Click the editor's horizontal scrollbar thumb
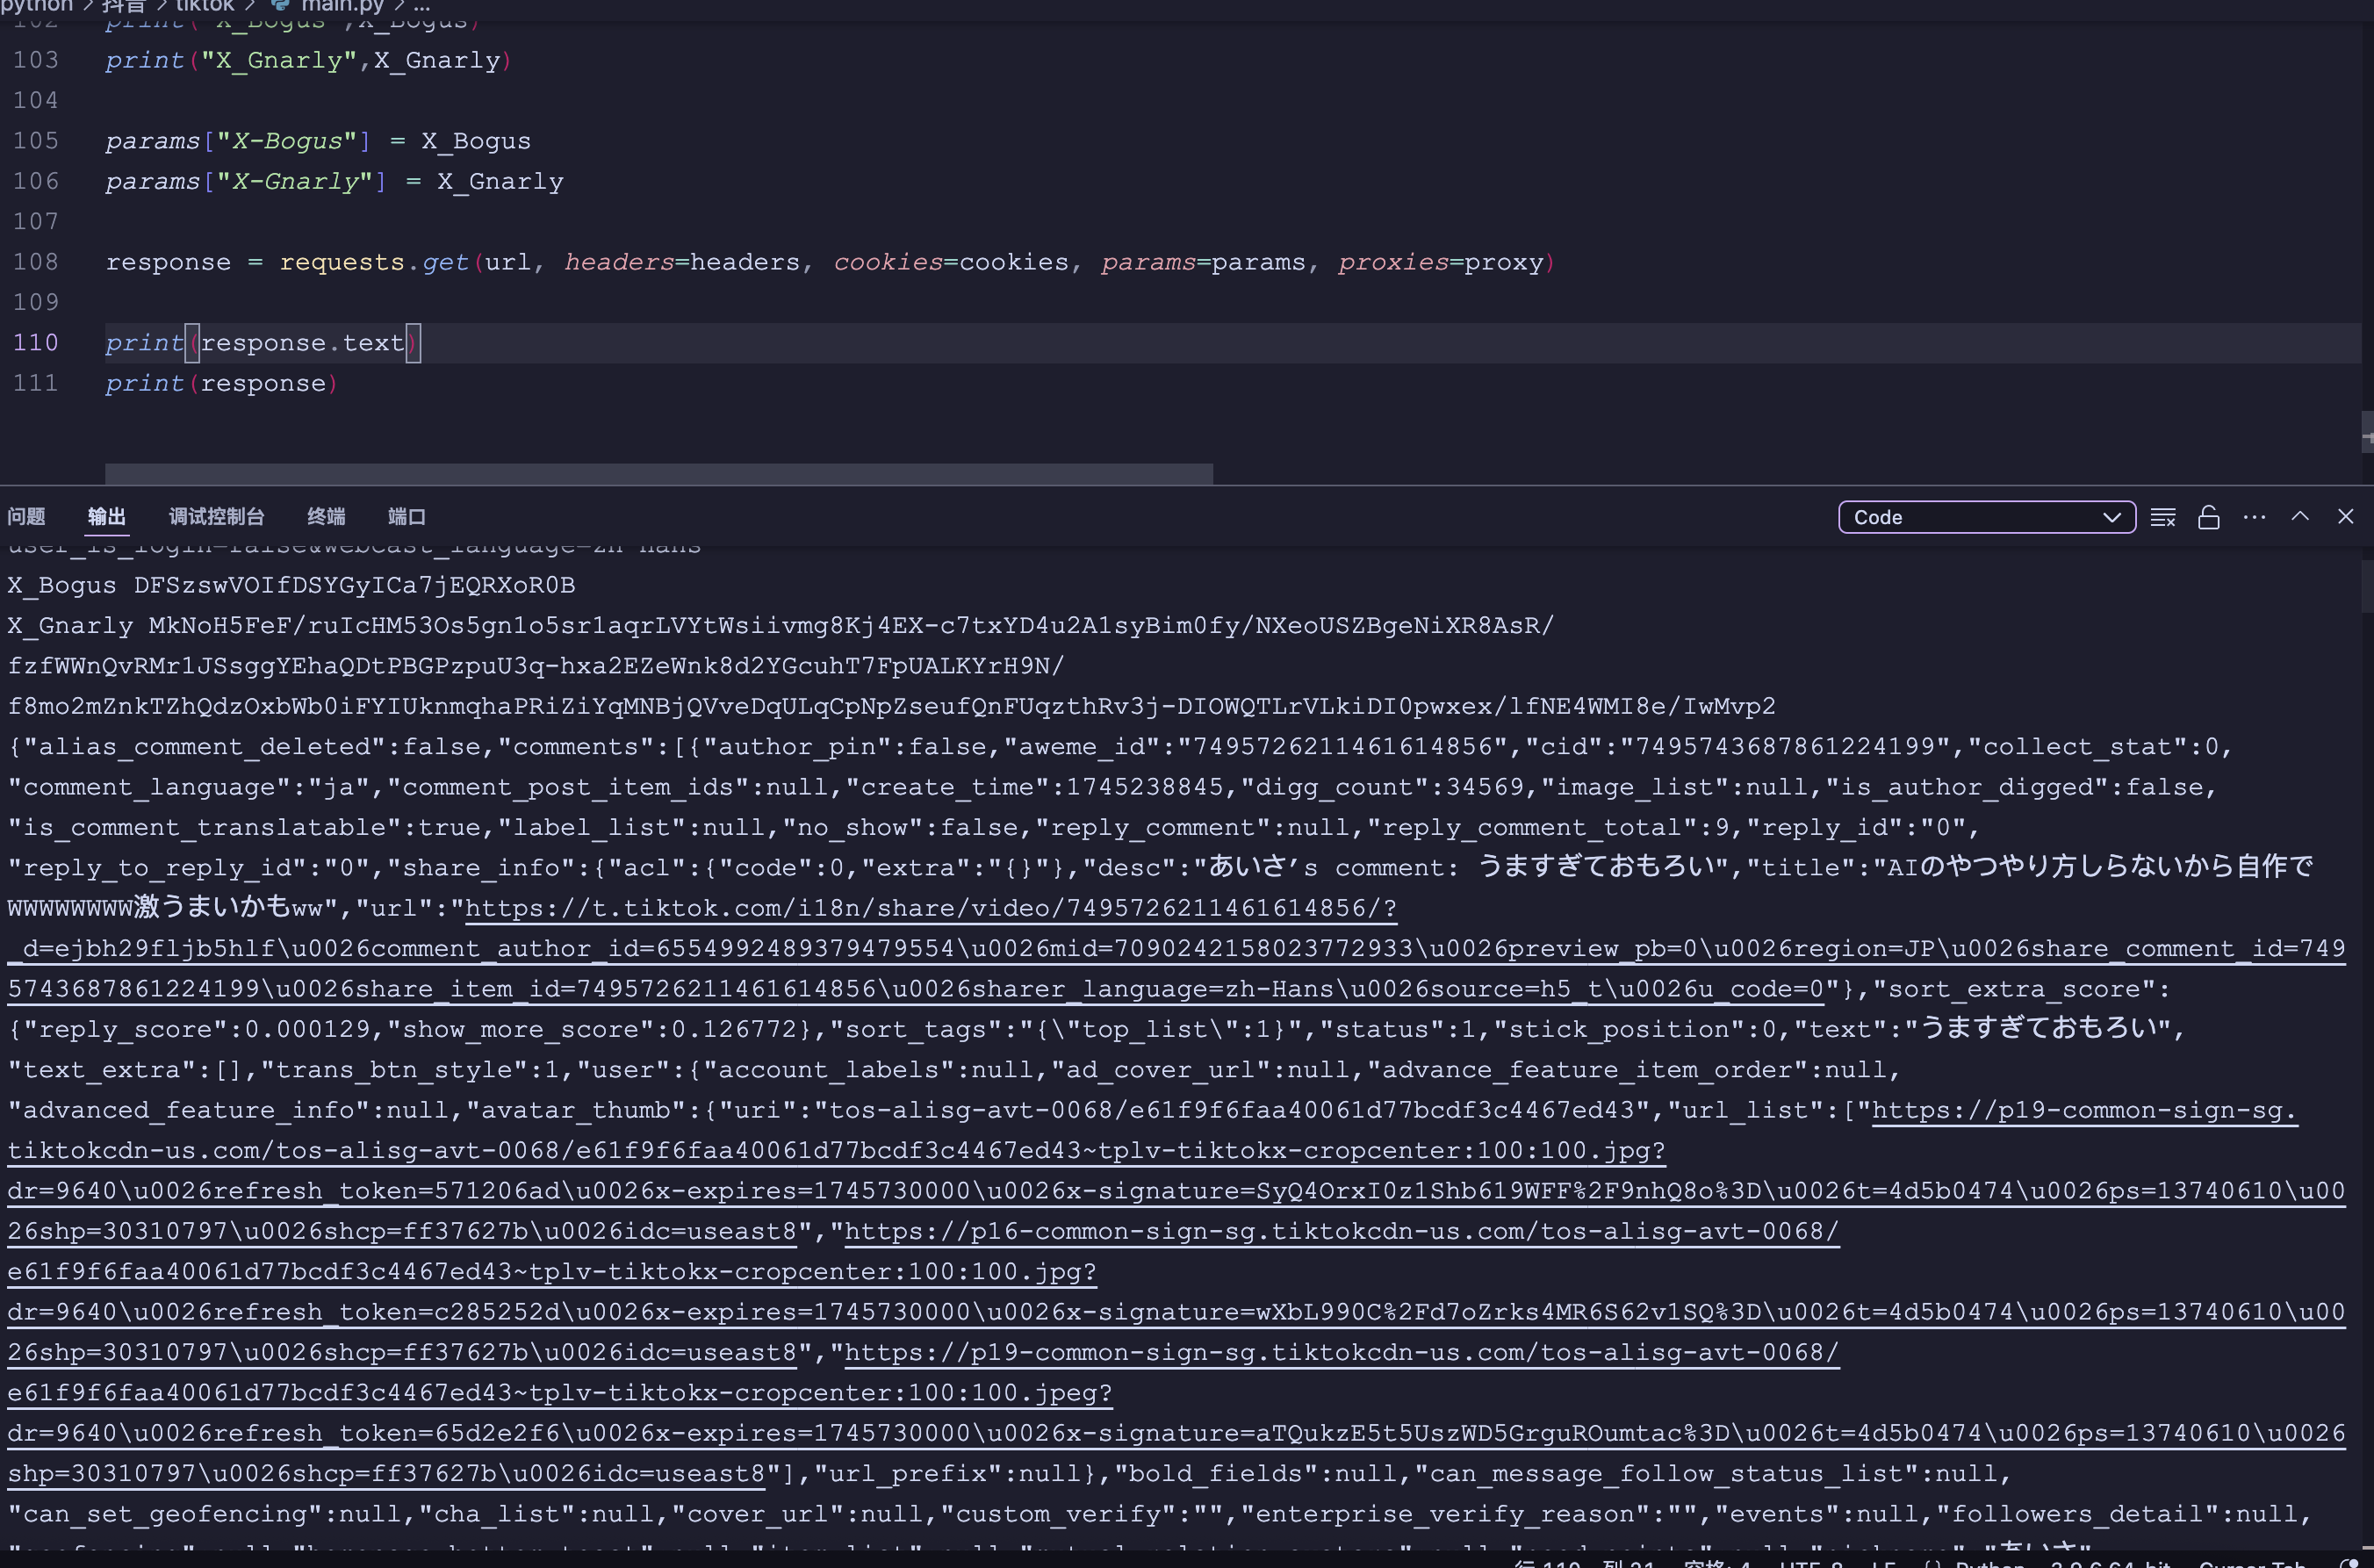 [659, 474]
